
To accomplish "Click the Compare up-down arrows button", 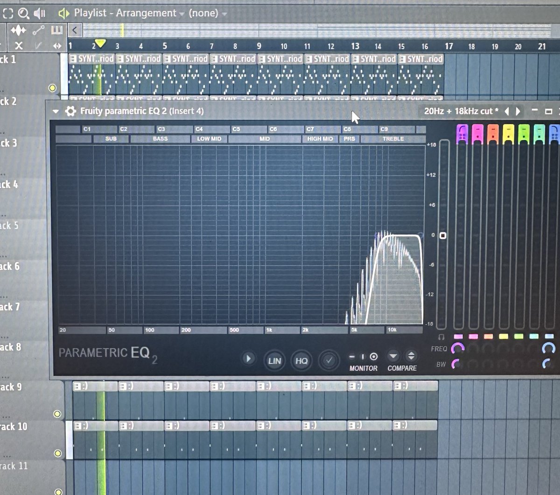I will [411, 356].
